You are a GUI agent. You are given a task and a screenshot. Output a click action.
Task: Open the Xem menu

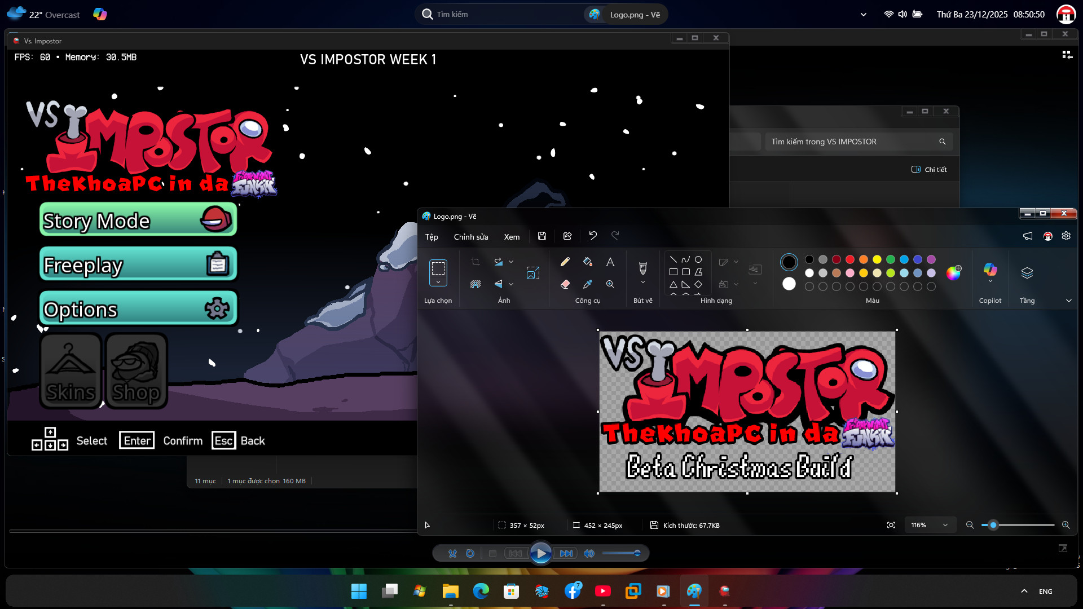click(x=512, y=237)
